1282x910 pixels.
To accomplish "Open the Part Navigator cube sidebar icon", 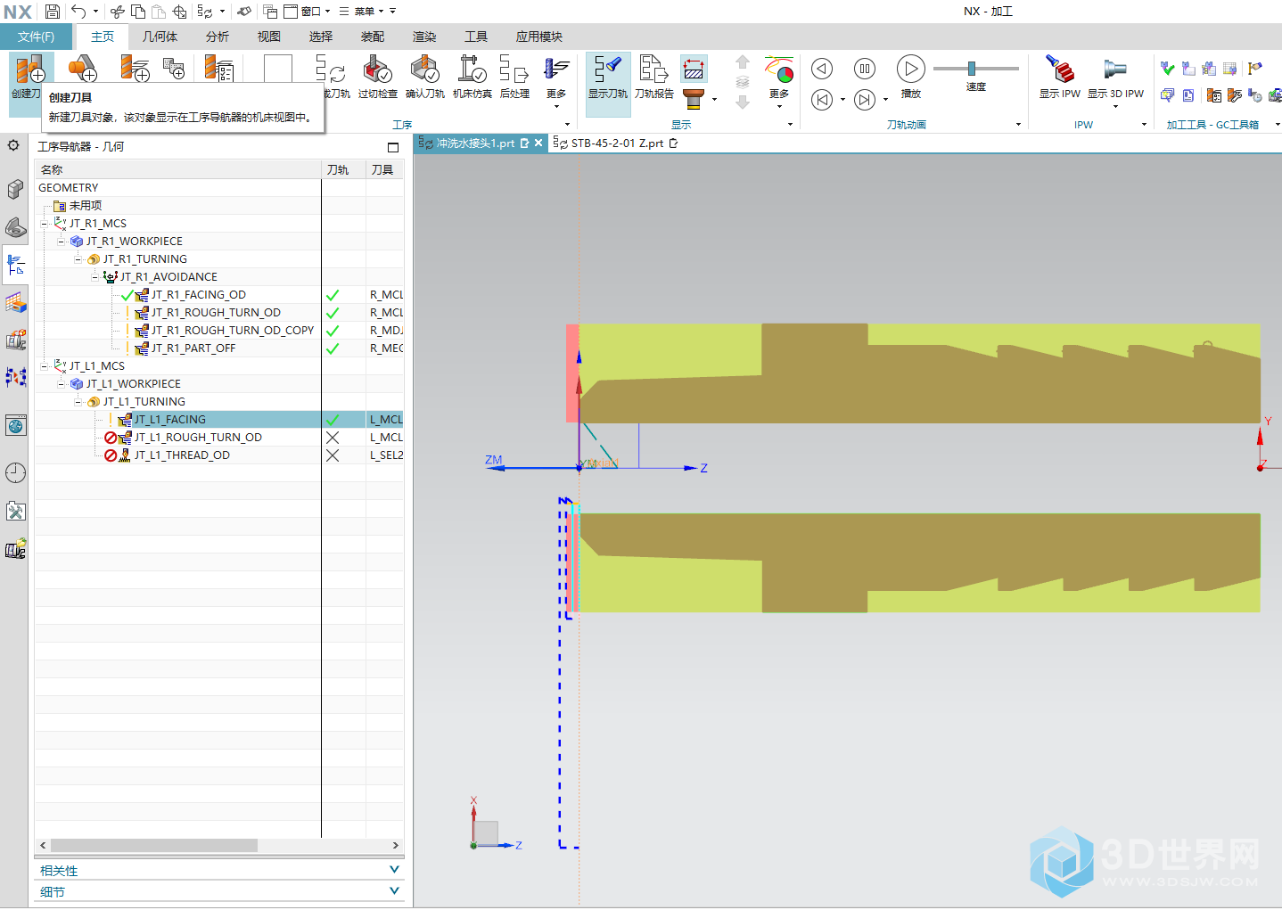I will coord(15,188).
